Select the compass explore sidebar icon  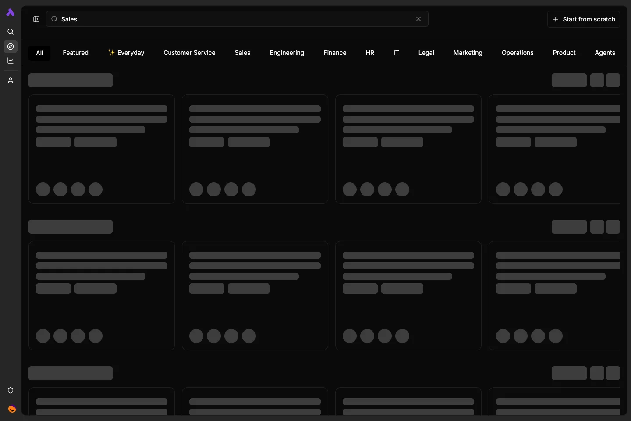tap(11, 46)
